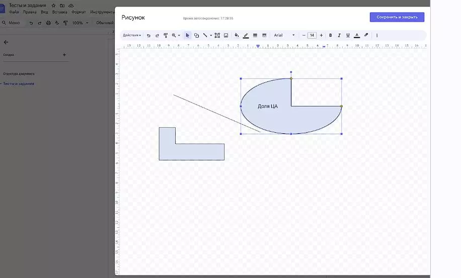
Task: Click the Paint format icon
Action: [x=165, y=36]
